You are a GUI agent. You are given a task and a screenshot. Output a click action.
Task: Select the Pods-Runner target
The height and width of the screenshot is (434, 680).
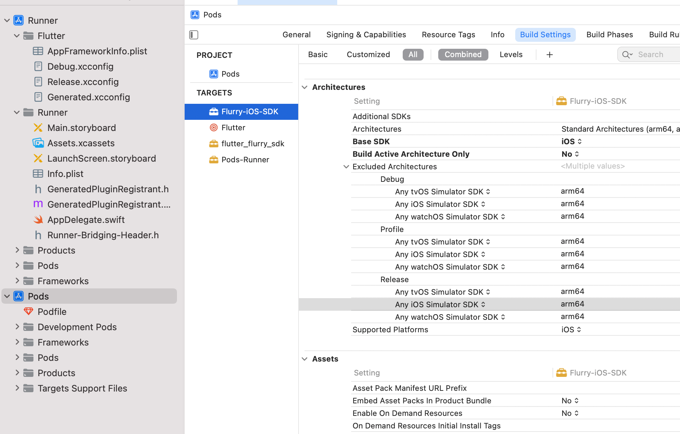click(x=245, y=160)
